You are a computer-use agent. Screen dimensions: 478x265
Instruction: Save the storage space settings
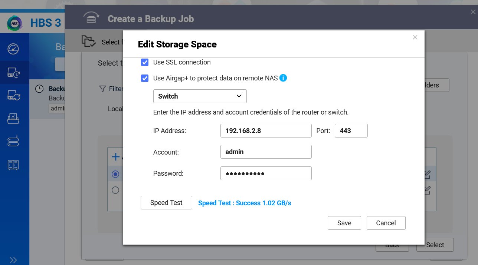344,223
